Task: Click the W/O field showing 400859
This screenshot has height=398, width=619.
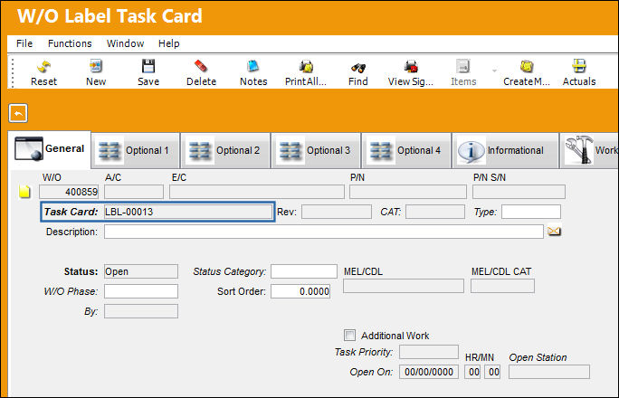Action: click(69, 192)
